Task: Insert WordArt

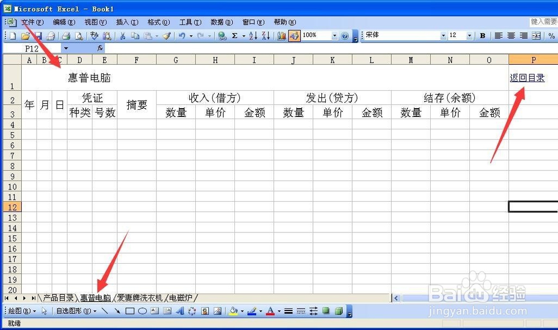Action: coord(180,311)
